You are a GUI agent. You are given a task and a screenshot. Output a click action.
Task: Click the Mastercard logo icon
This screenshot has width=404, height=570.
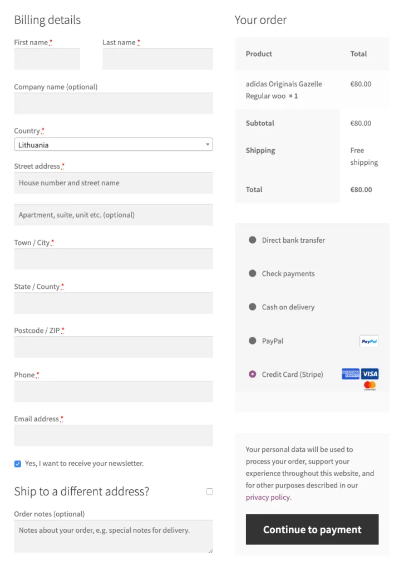(370, 386)
